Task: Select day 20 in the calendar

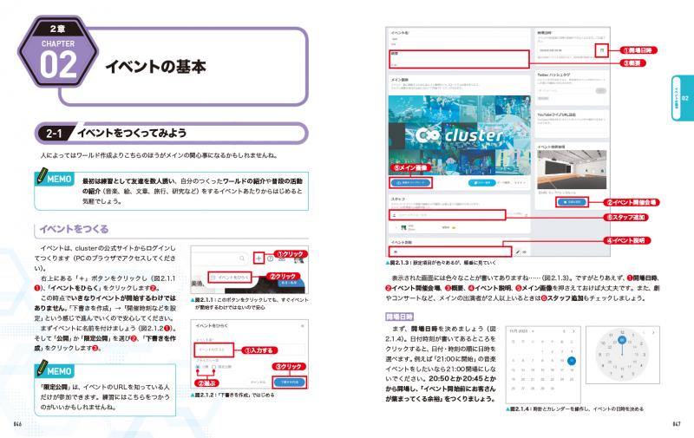Action: click(523, 379)
